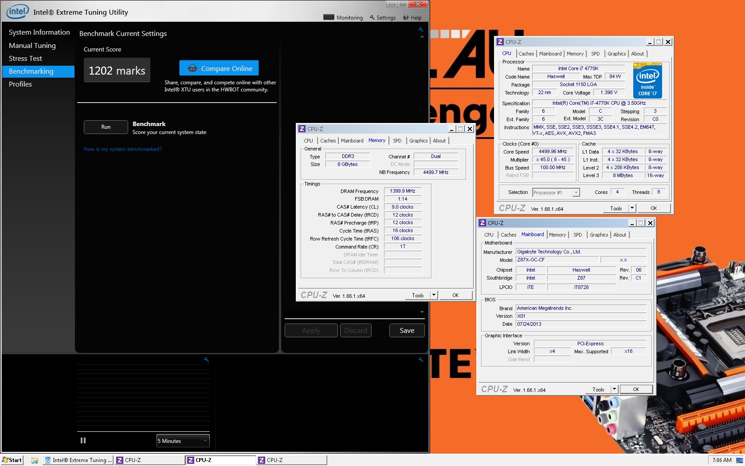
Task: Expand Tools arrow in CPU-Z Memory window
Action: point(434,295)
